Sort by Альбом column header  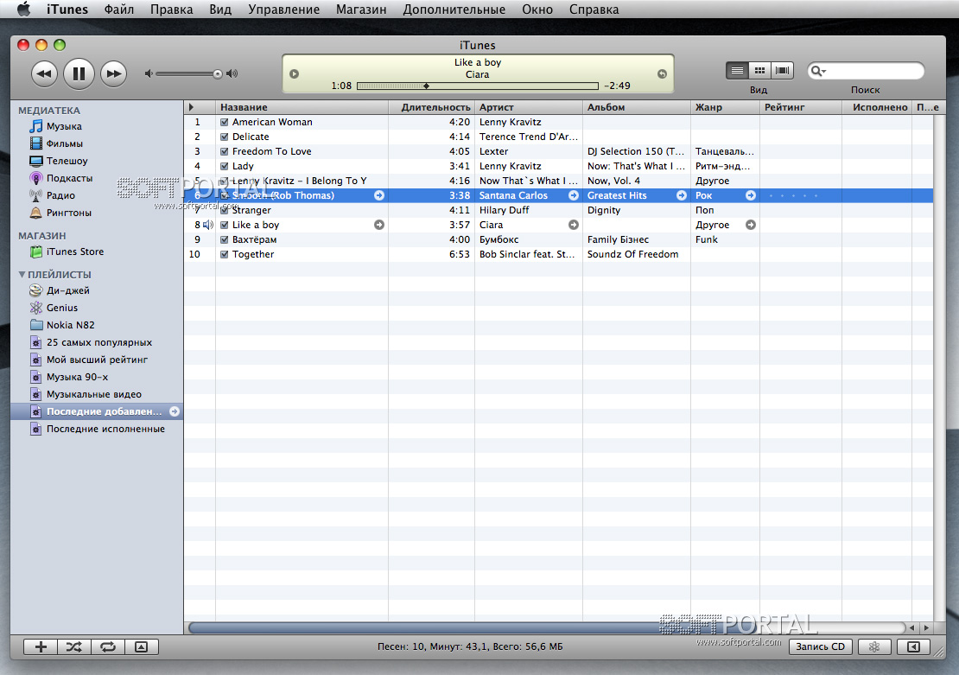[x=637, y=107]
